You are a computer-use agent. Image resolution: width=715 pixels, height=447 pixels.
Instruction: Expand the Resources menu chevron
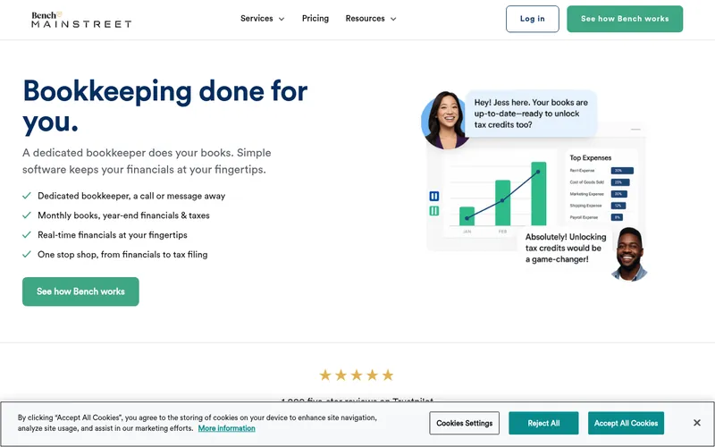point(393,19)
